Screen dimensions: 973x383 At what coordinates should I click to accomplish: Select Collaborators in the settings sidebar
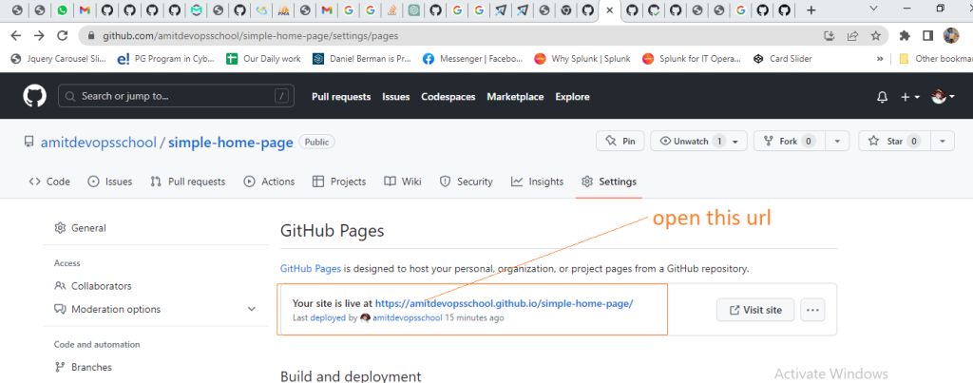[101, 286]
